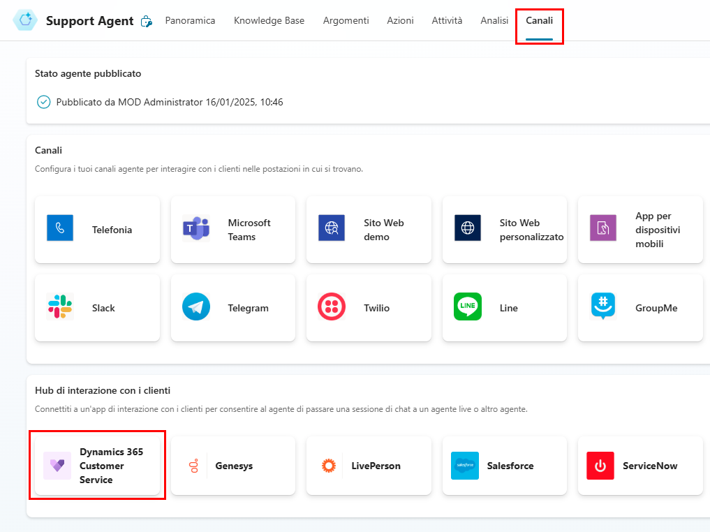This screenshot has height=532, width=710.
Task: Select the Canali tab
Action: [x=539, y=20]
